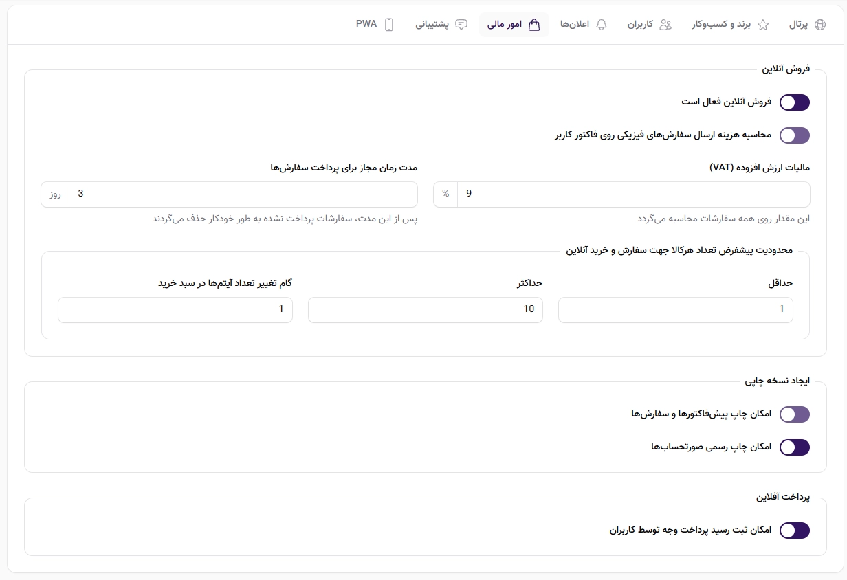The image size is (847, 580).
Task: Click the VAT helper text under field
Action: (724, 219)
